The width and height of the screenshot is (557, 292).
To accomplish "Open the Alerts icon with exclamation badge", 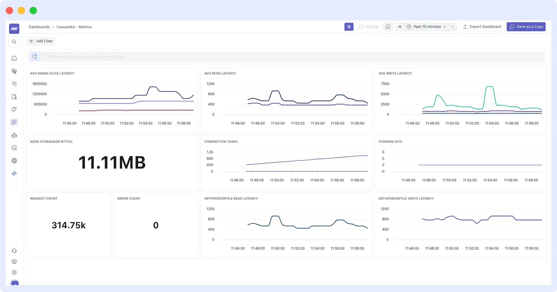I will pyautogui.click(x=14, y=109).
